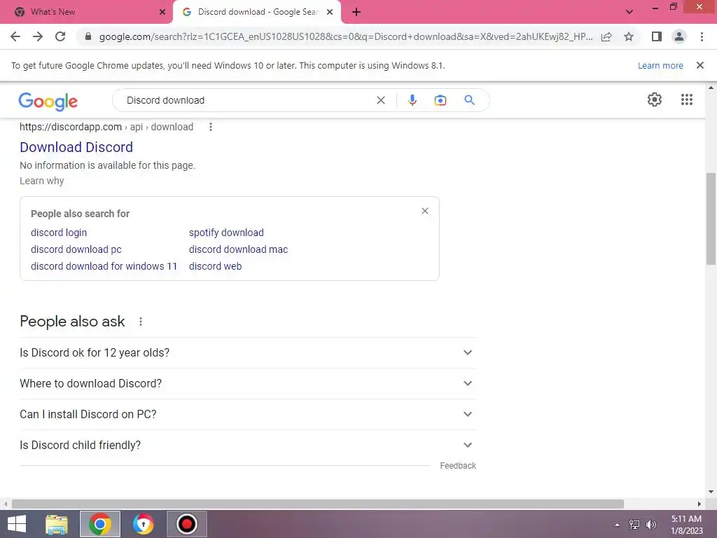Open network status in system tray
The width and height of the screenshot is (717, 538).
pyautogui.click(x=634, y=525)
